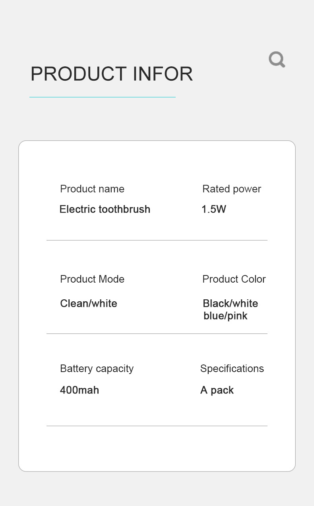Click the Electric toothbrush value
This screenshot has width=314, height=506.
pos(105,209)
